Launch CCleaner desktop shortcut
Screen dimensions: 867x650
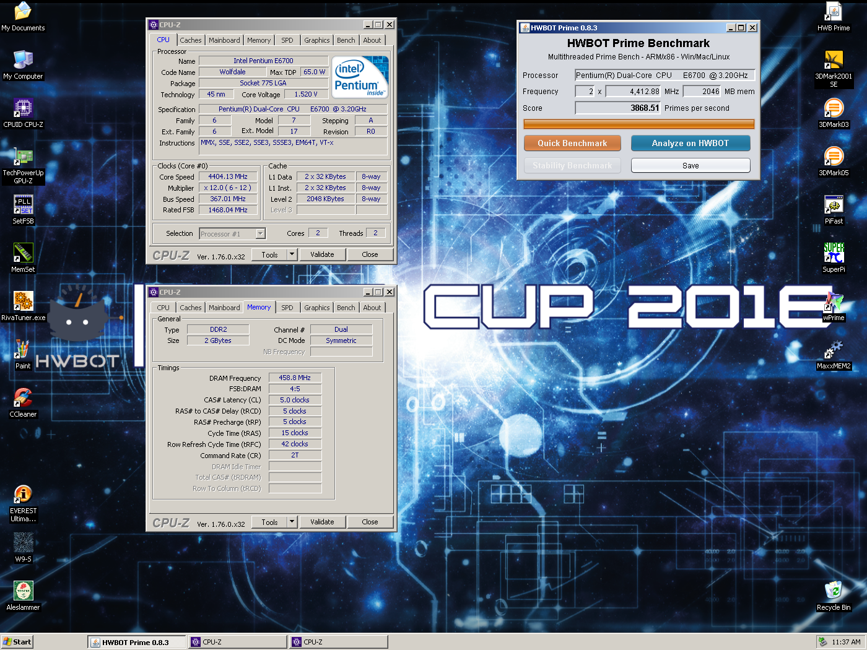point(23,403)
